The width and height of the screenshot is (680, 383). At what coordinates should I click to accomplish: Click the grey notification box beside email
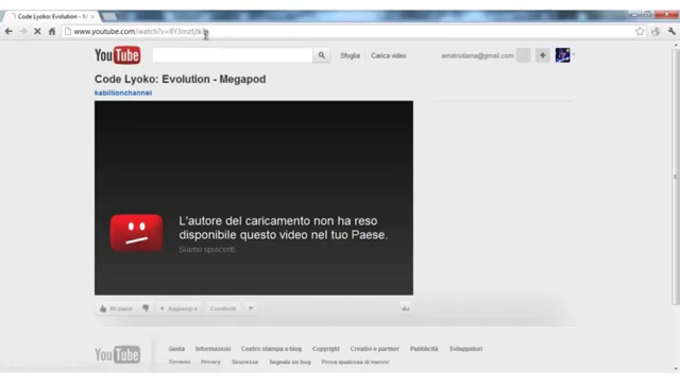click(x=524, y=55)
